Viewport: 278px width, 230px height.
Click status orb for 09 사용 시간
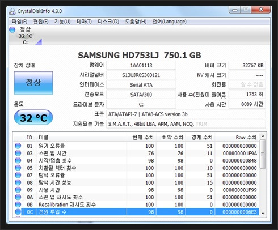pos(18,190)
